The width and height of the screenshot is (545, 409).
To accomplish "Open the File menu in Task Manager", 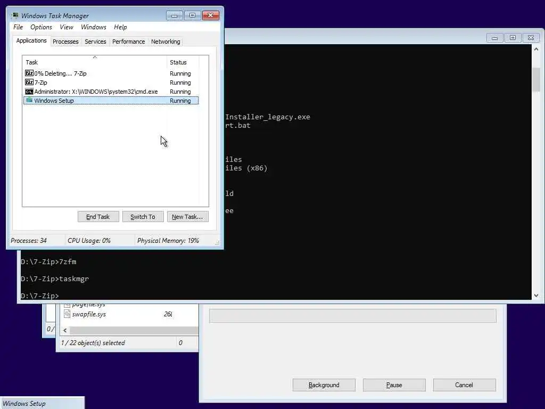I will tap(18, 27).
